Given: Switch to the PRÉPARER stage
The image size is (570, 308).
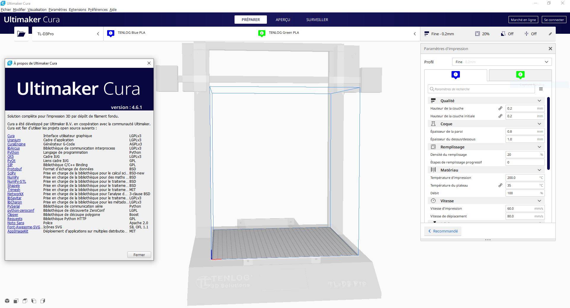Looking at the screenshot, I should 251,20.
